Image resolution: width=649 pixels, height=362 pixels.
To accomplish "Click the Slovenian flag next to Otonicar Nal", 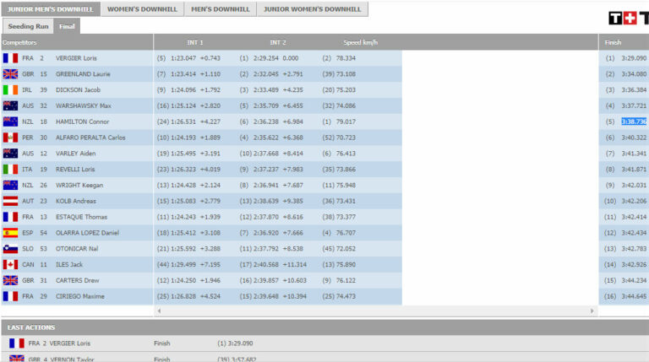I will [x=10, y=249].
